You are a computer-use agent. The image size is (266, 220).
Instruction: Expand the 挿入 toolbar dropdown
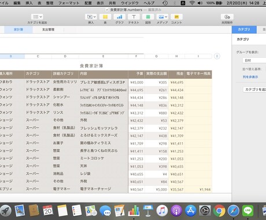coord(91,17)
